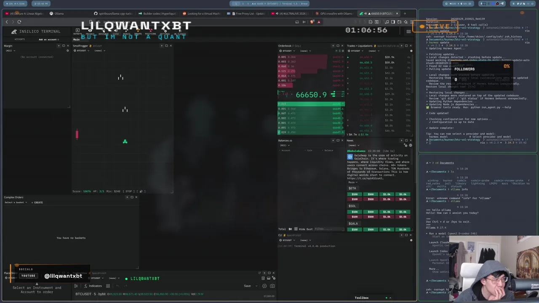Expand the Margin panel (All) dropdown
Viewport: 539px width, 303px height.
pyautogui.click(x=10, y=50)
